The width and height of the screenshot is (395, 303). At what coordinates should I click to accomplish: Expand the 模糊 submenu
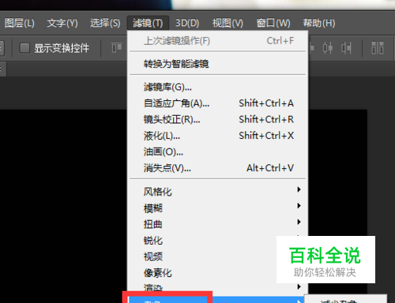coord(217,208)
